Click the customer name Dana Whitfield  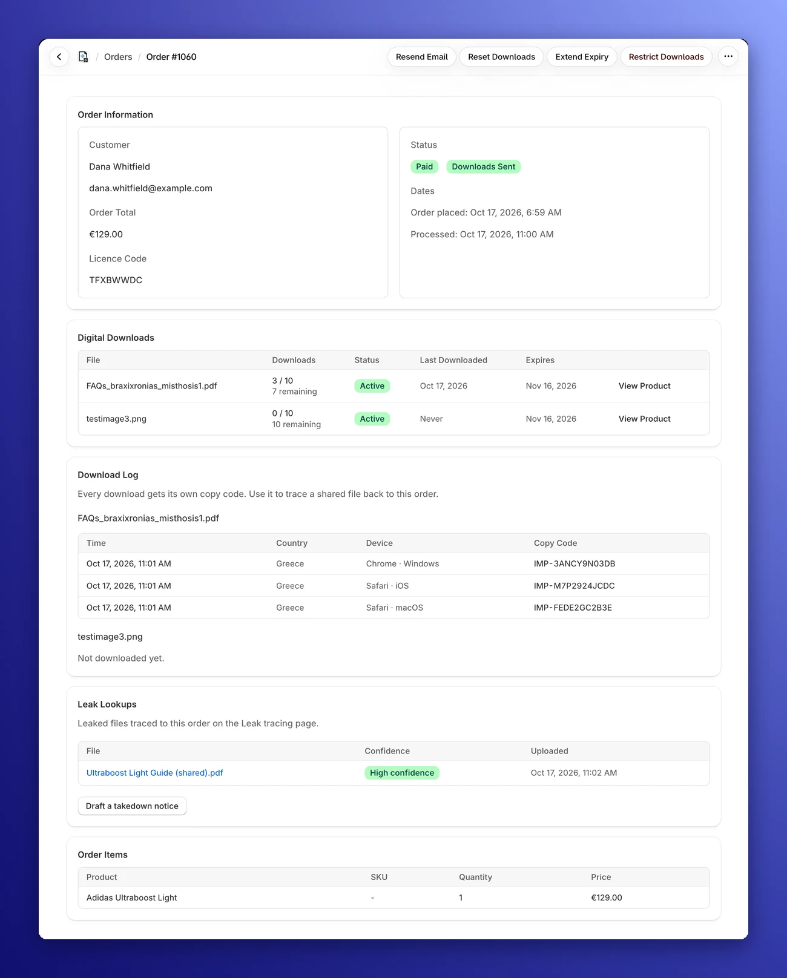tap(120, 166)
